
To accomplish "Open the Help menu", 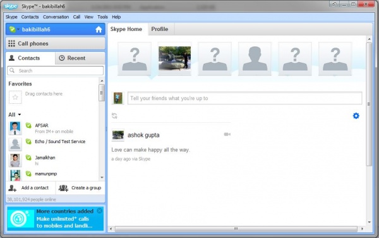I will pyautogui.click(x=116, y=17).
